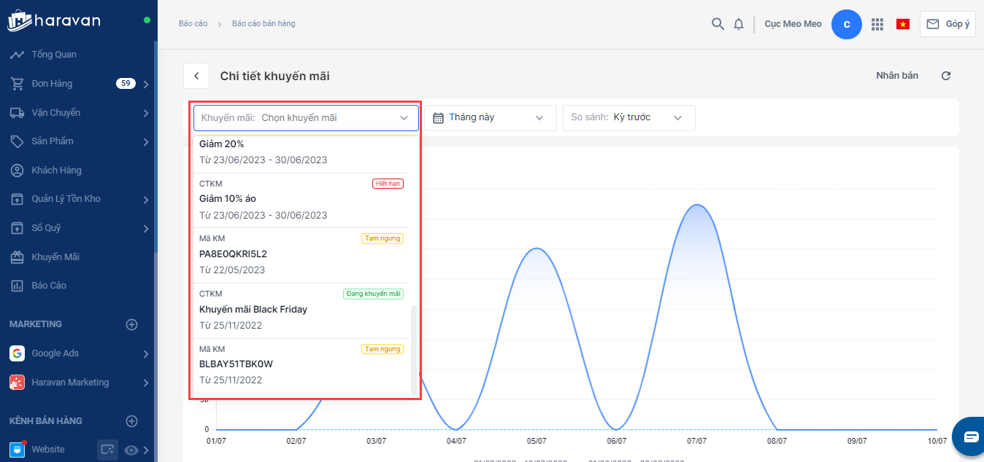Open the live chat bubble
The width and height of the screenshot is (984, 462).
click(970, 436)
